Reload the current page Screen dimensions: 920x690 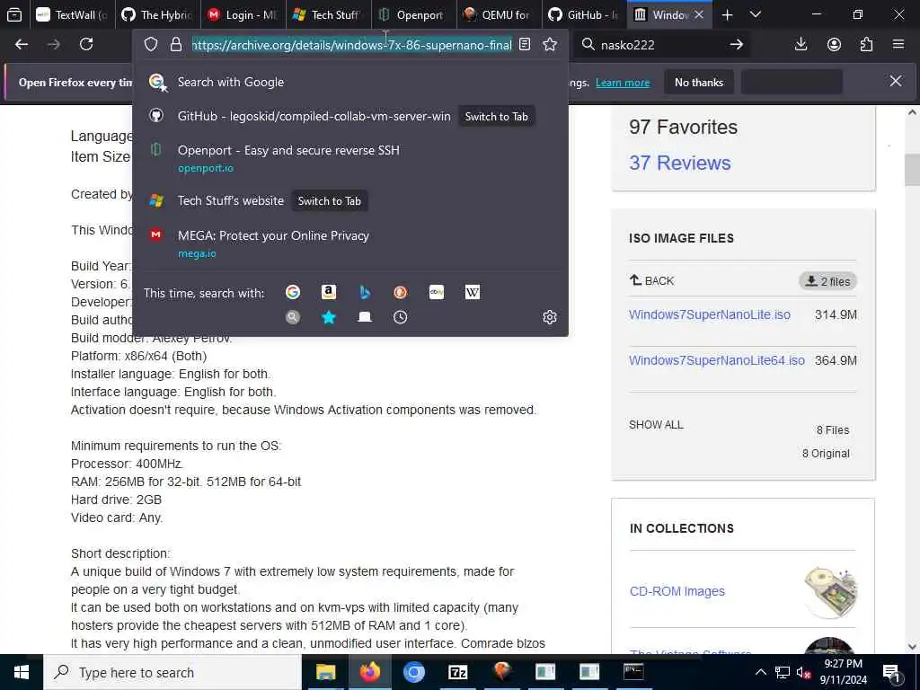coord(86,45)
